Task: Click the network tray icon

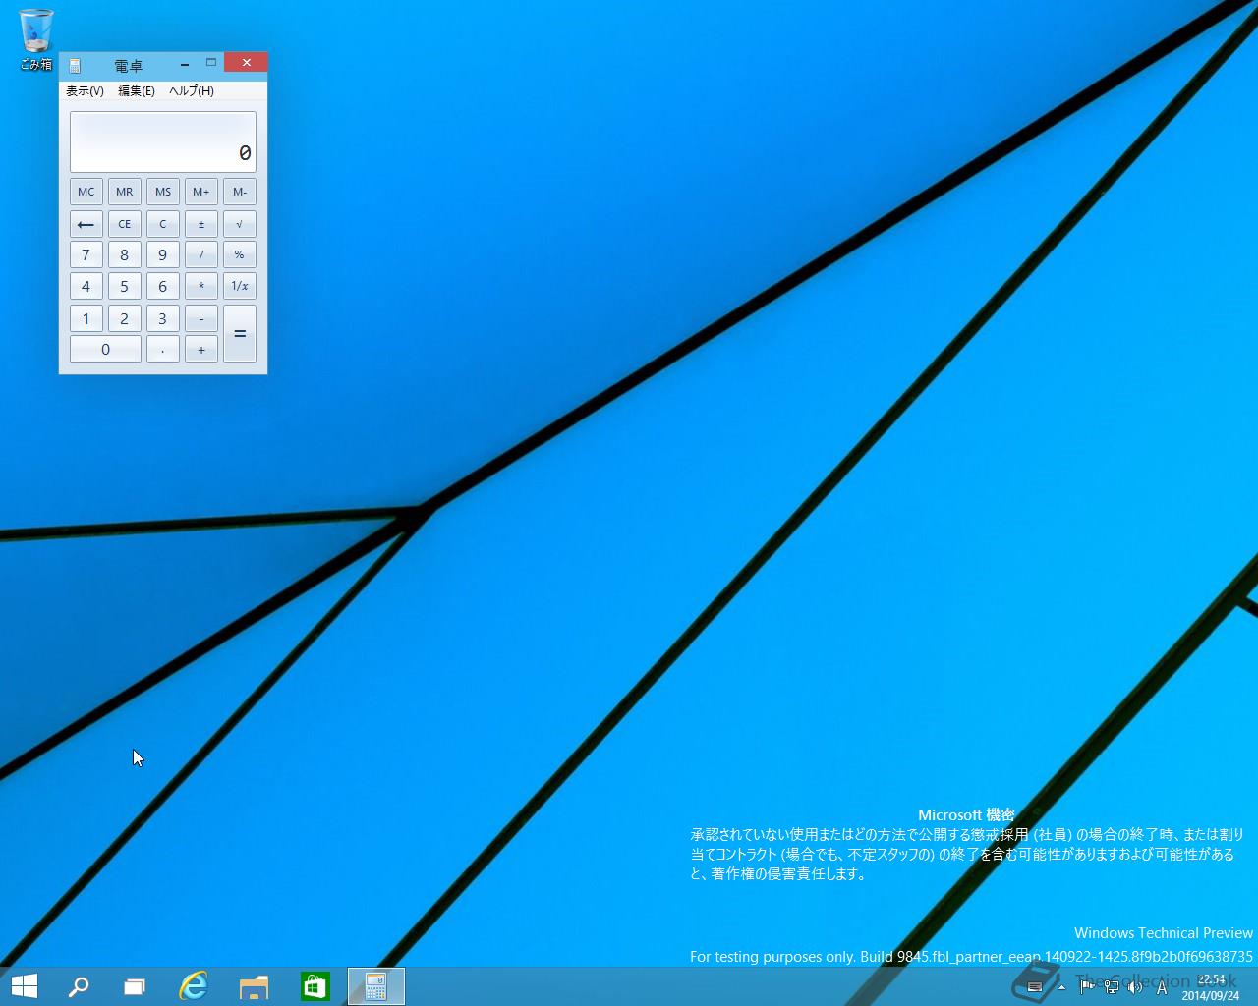Action: pos(1111,987)
